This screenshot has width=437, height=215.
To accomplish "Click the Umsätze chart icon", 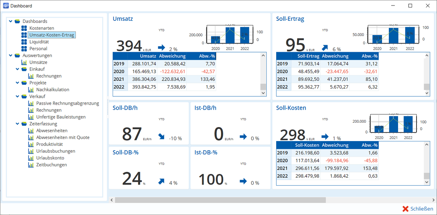I will 24,62.
